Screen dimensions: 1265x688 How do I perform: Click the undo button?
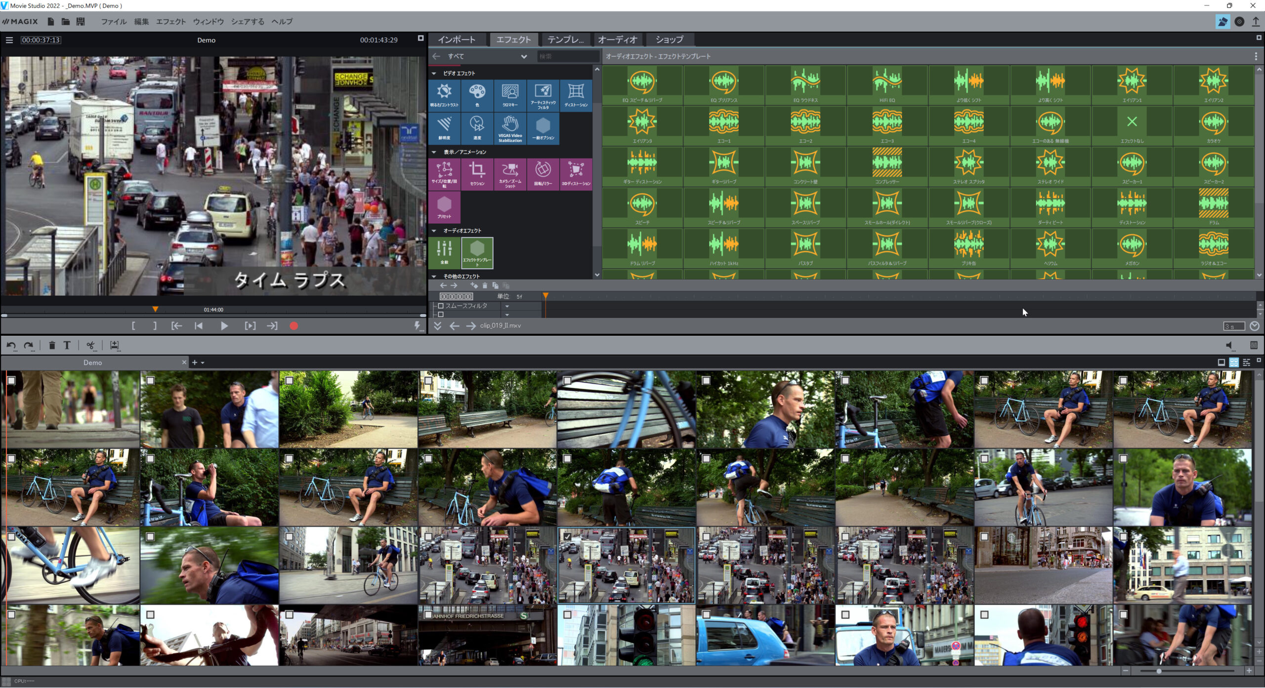[11, 345]
